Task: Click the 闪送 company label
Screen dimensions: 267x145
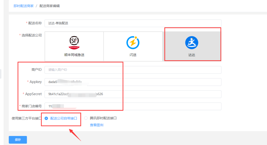Action: pyautogui.click(x=133, y=55)
